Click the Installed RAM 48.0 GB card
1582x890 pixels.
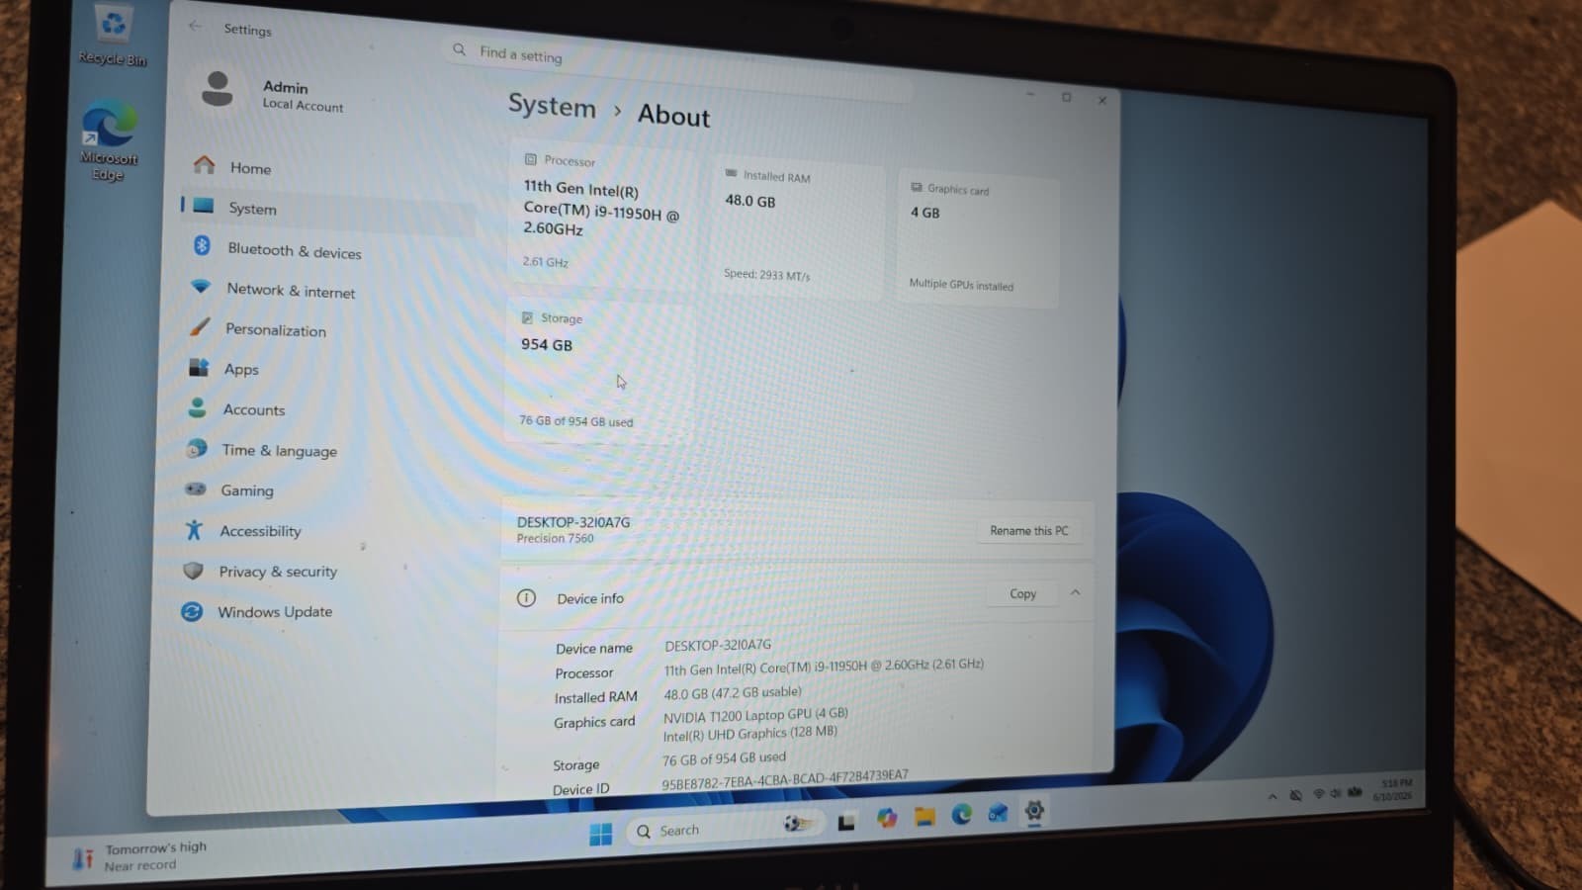(796, 229)
